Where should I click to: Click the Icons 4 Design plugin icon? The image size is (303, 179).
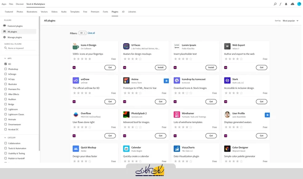pos(76,46)
